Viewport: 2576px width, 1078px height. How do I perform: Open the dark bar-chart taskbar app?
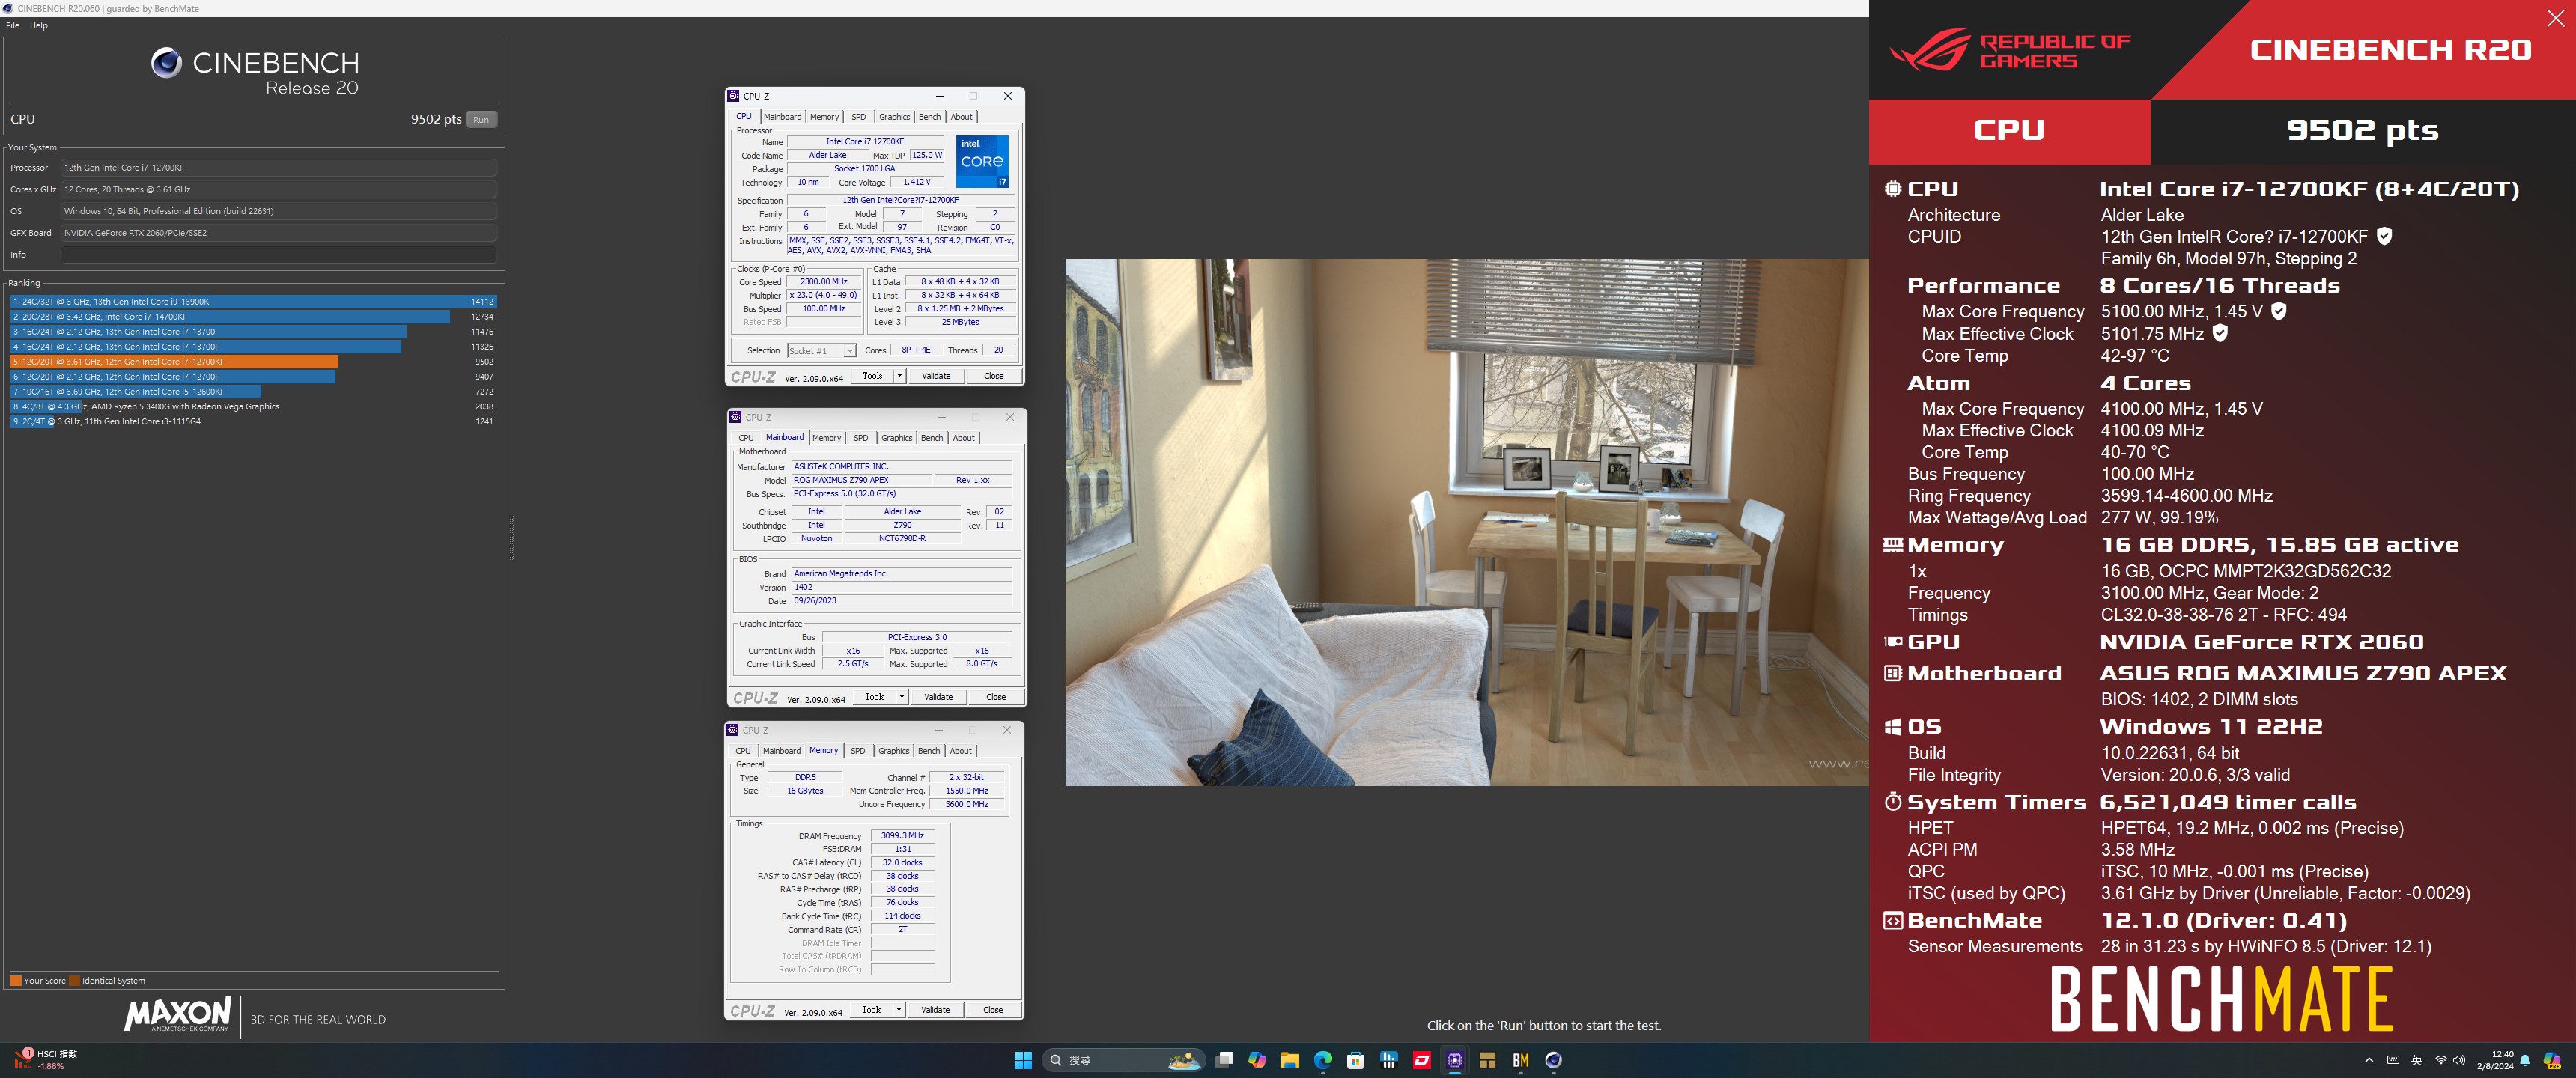pos(1389,1060)
